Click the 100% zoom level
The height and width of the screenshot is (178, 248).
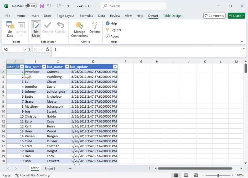point(240,175)
